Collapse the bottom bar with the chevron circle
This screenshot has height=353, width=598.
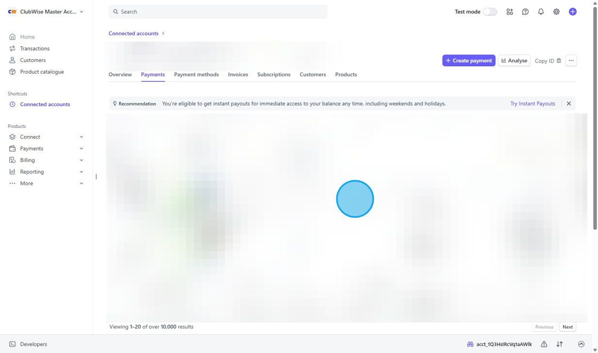coord(581,344)
